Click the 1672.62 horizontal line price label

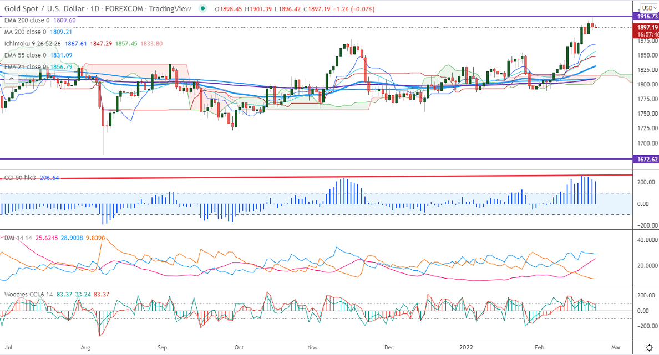pyautogui.click(x=646, y=160)
